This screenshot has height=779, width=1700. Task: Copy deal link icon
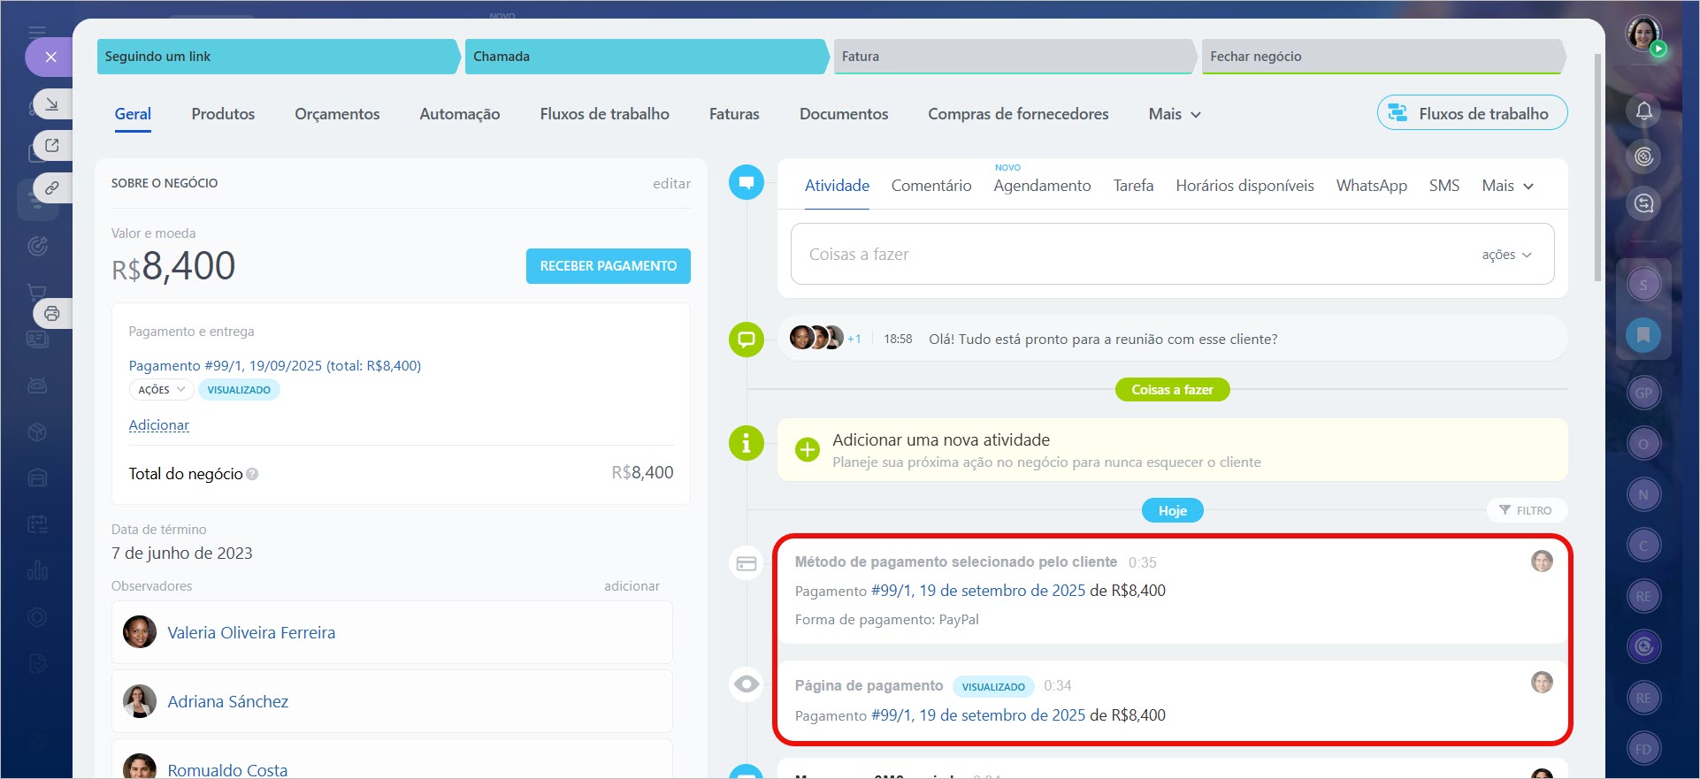52,187
